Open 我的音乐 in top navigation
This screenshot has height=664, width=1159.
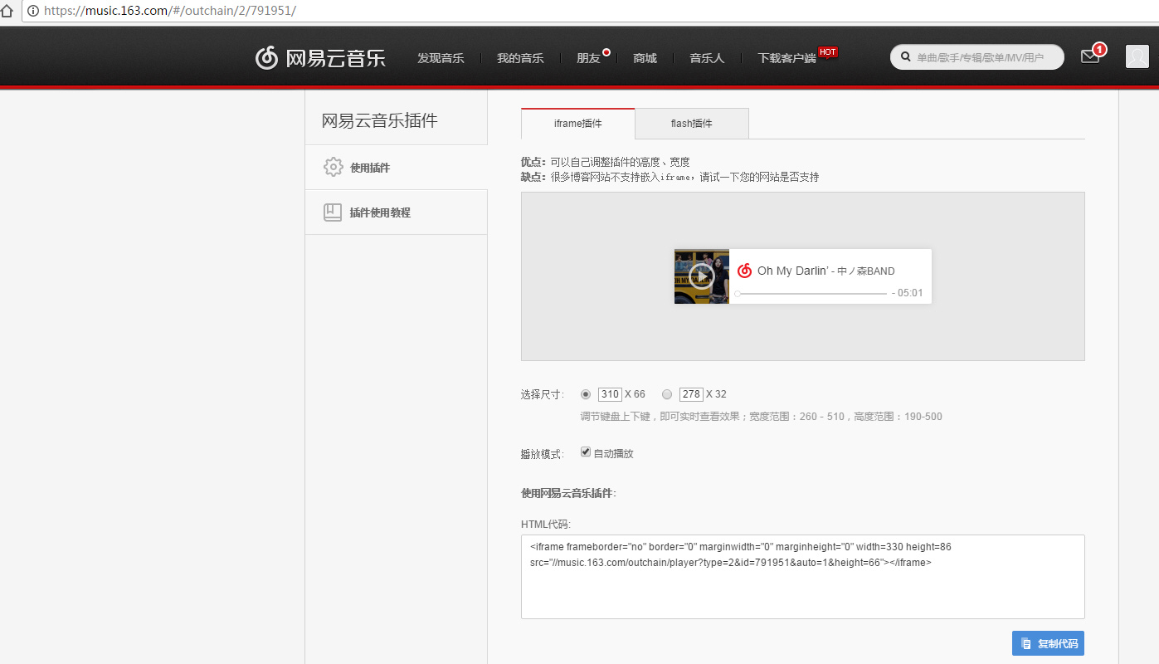pos(520,58)
